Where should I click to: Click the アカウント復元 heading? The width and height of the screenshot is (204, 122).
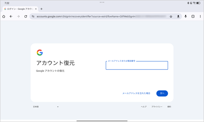tap(55, 63)
